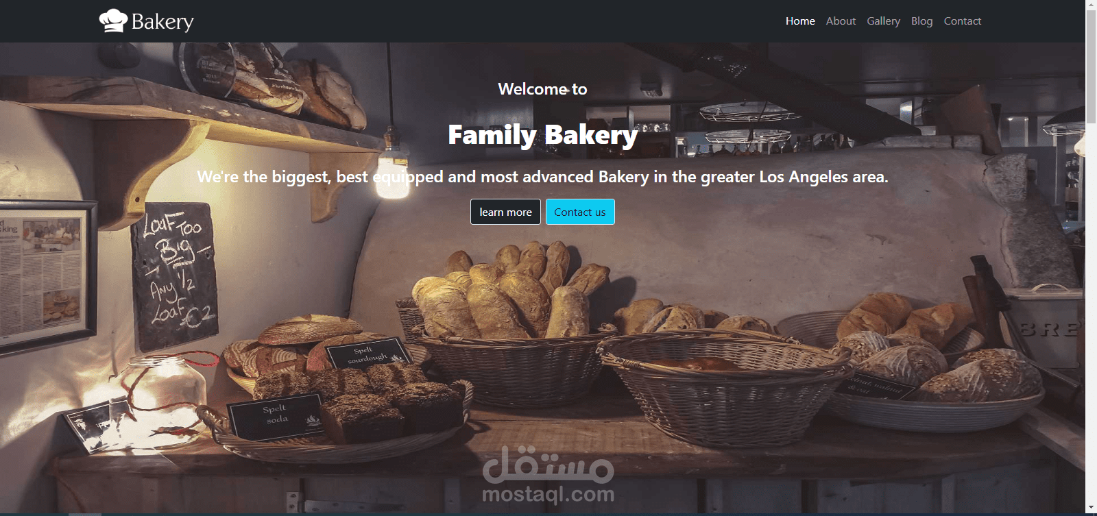This screenshot has width=1097, height=516.
Task: Click the Welcome to heading
Action: click(542, 89)
